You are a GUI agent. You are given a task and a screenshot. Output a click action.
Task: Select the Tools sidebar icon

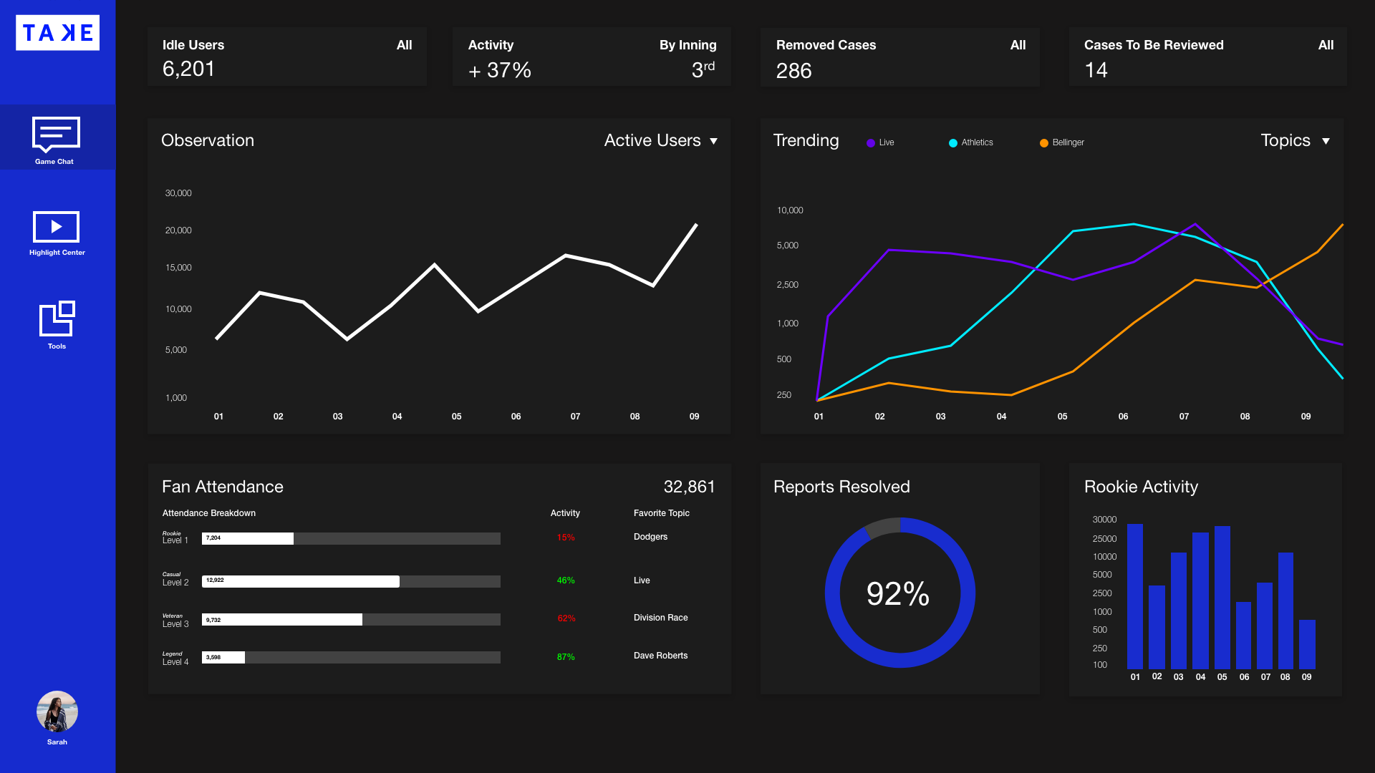[x=57, y=319]
